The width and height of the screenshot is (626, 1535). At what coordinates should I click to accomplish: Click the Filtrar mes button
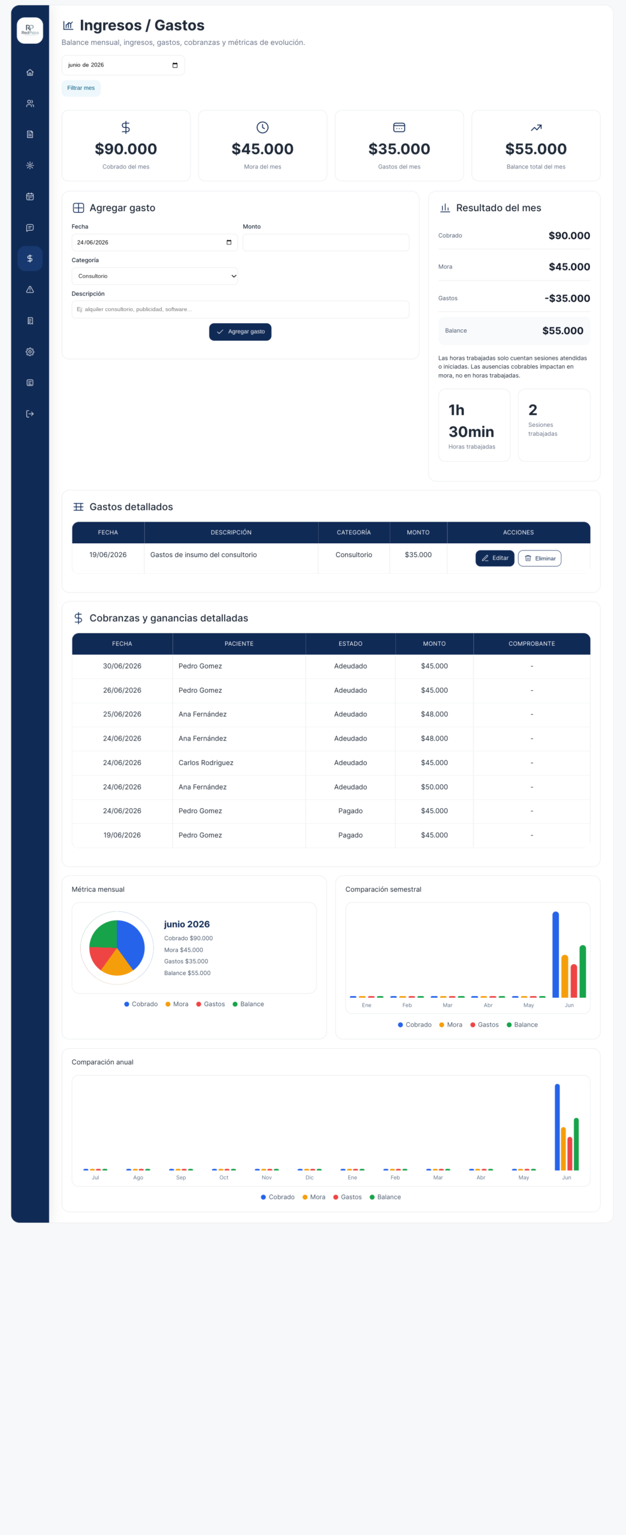pyautogui.click(x=81, y=88)
